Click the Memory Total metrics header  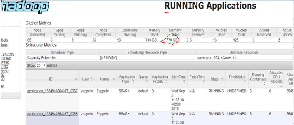point(175,33)
